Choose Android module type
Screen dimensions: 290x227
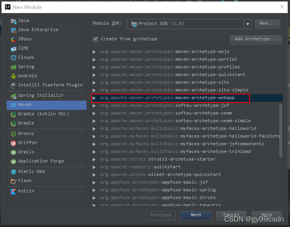47,76
